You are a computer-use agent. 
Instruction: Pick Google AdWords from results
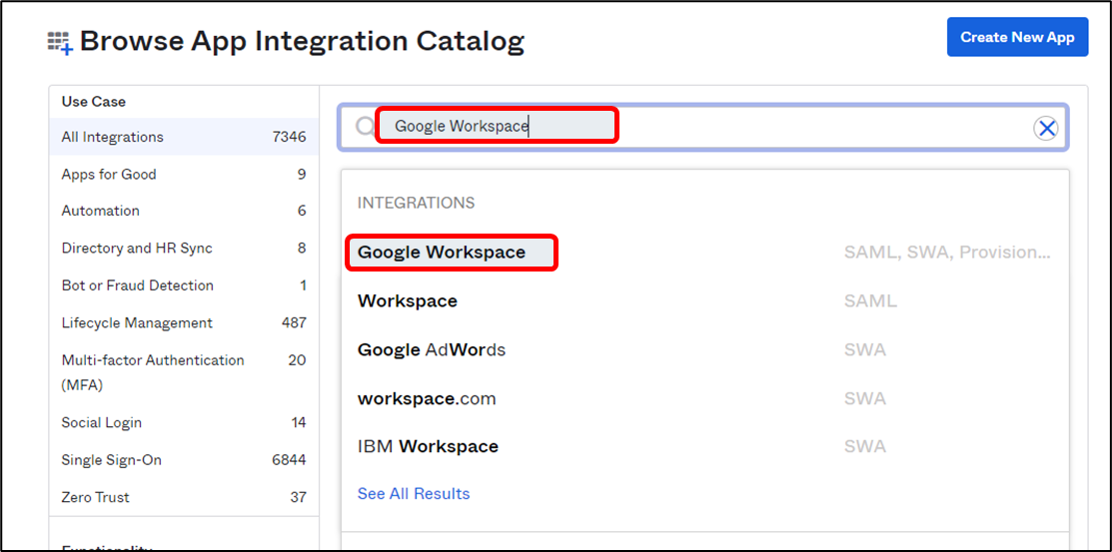(x=432, y=349)
